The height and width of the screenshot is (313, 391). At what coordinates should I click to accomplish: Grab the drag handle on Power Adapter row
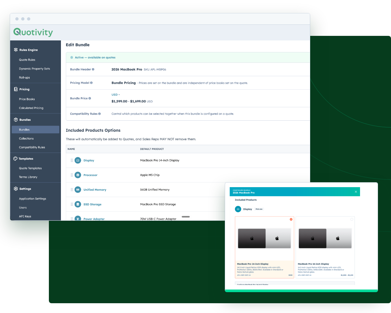coord(72,218)
